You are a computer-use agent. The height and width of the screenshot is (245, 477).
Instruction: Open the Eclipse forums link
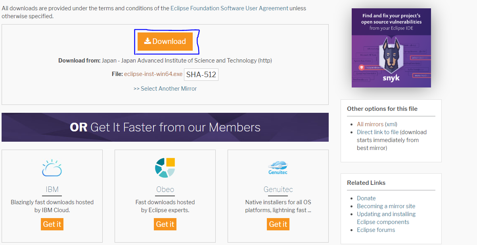pyautogui.click(x=376, y=230)
